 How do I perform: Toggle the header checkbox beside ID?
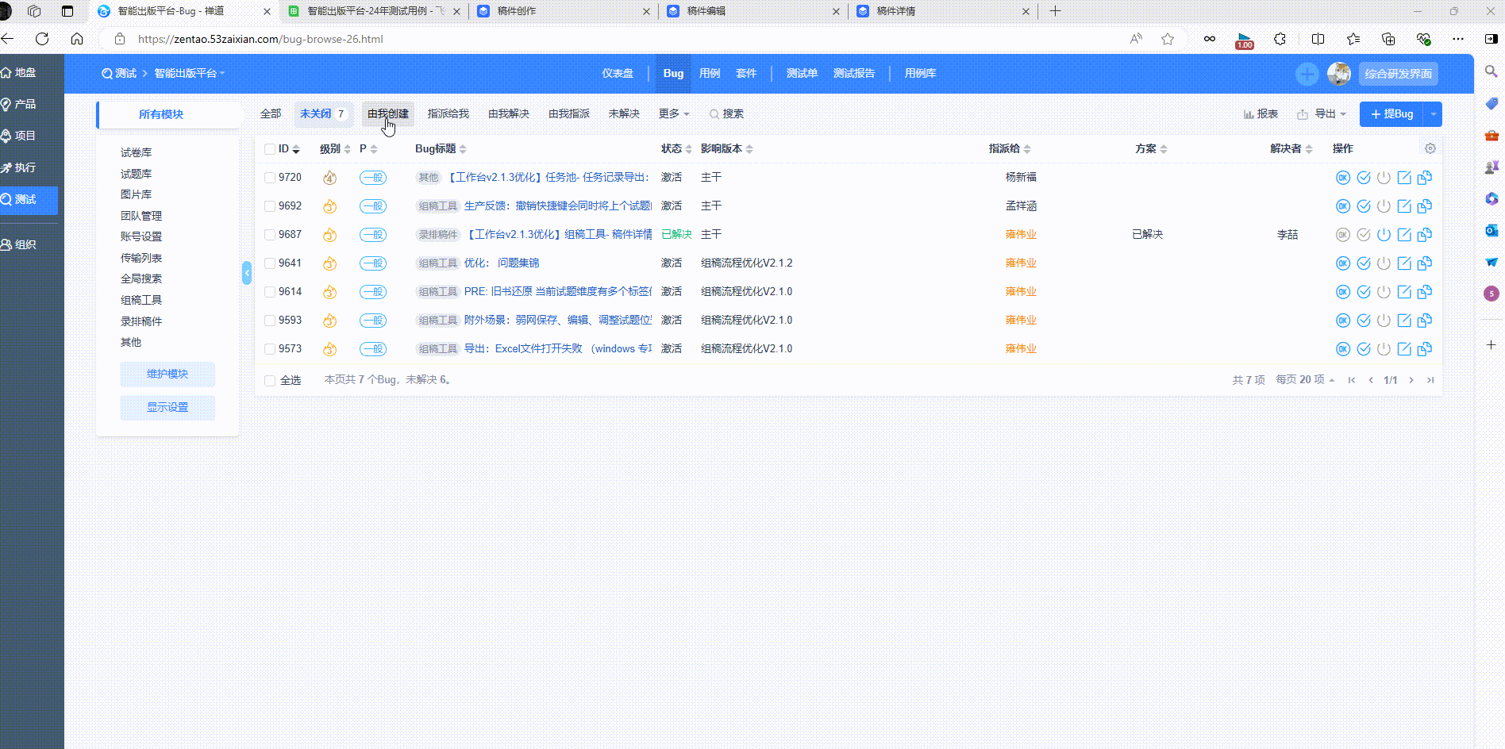(x=270, y=149)
